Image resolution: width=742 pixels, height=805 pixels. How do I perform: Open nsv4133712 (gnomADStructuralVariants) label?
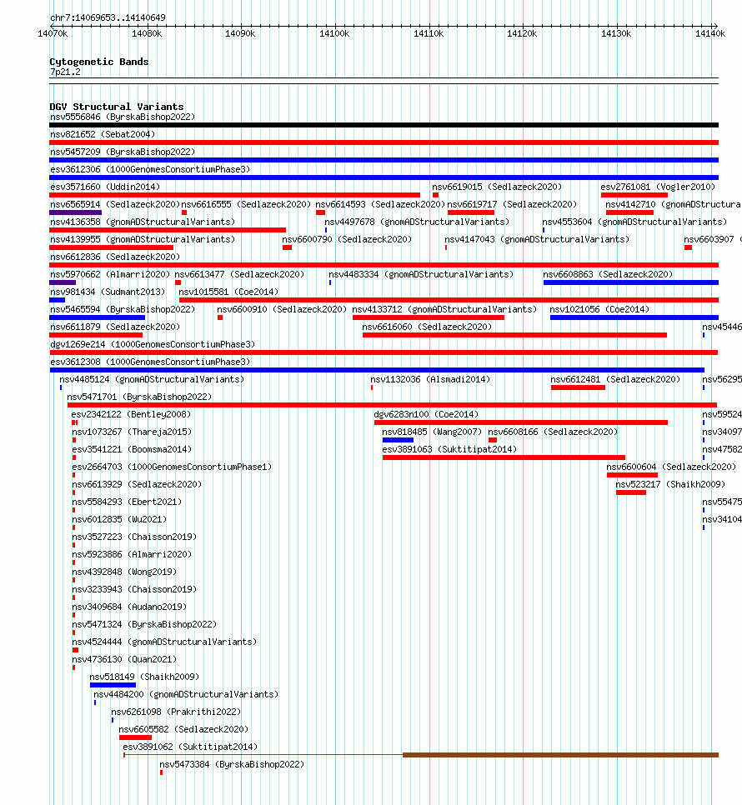tap(444, 309)
